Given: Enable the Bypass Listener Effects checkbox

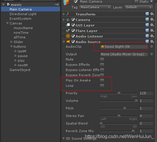Looking at the screenshot, I should [102, 70].
